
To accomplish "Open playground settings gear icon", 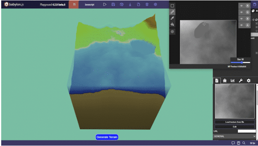I will 155,4.
